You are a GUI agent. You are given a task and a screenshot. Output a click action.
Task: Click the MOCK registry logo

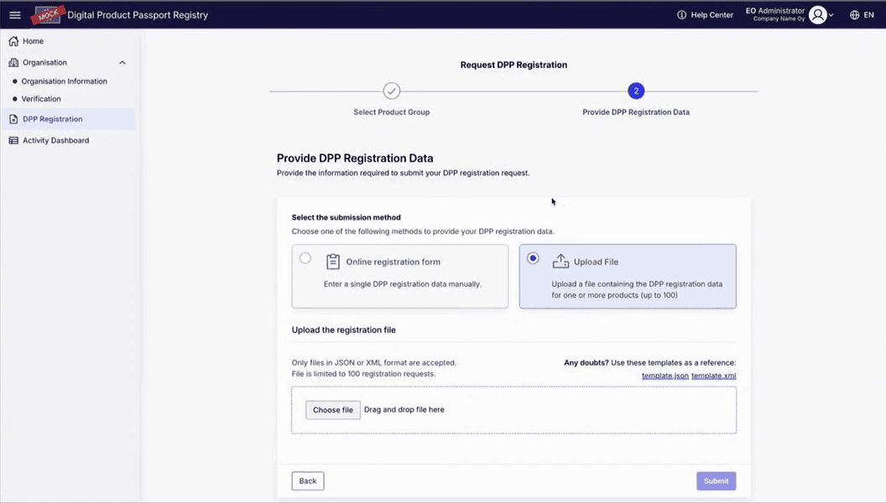point(48,15)
